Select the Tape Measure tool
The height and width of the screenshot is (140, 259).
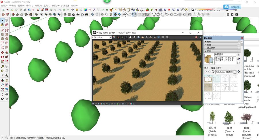click(2, 67)
